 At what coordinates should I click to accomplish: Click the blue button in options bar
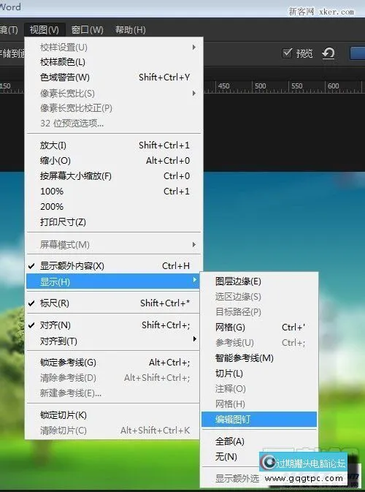[358, 53]
